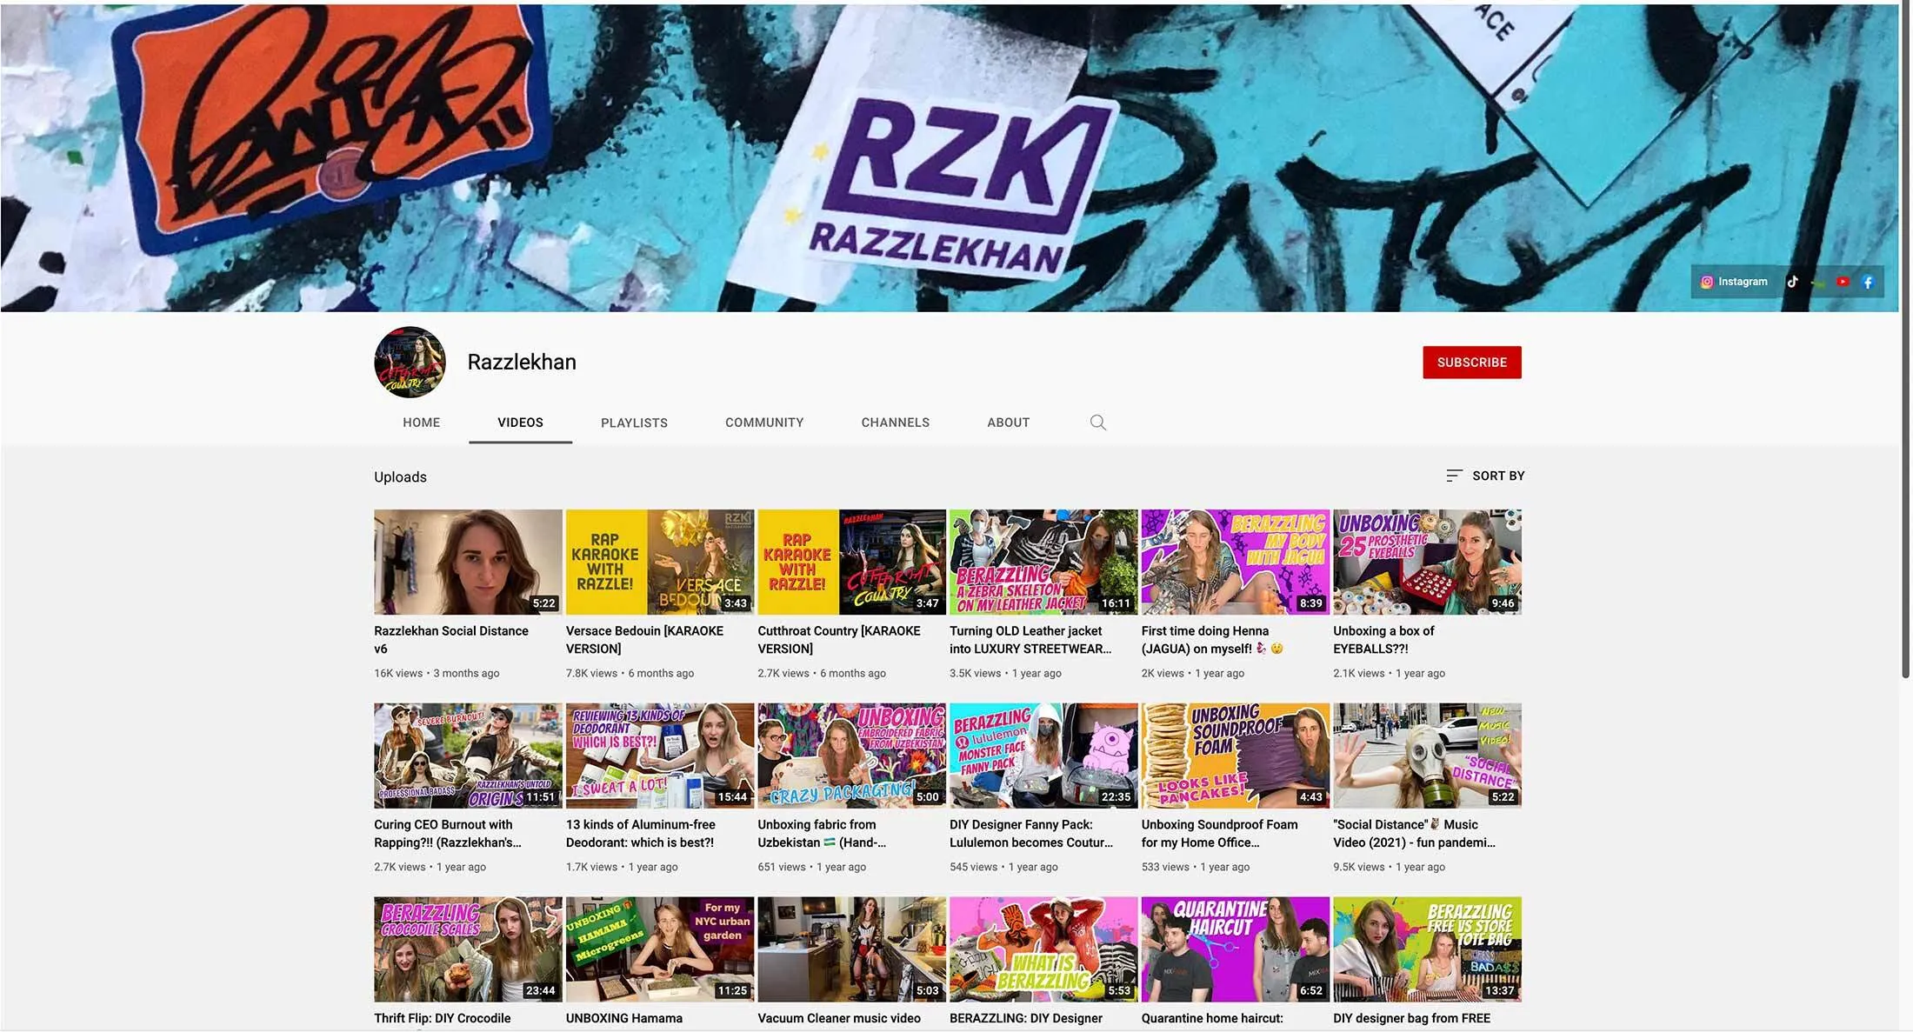This screenshot has height=1032, width=1913.
Task: Open the TikTok icon link
Action: click(1792, 282)
